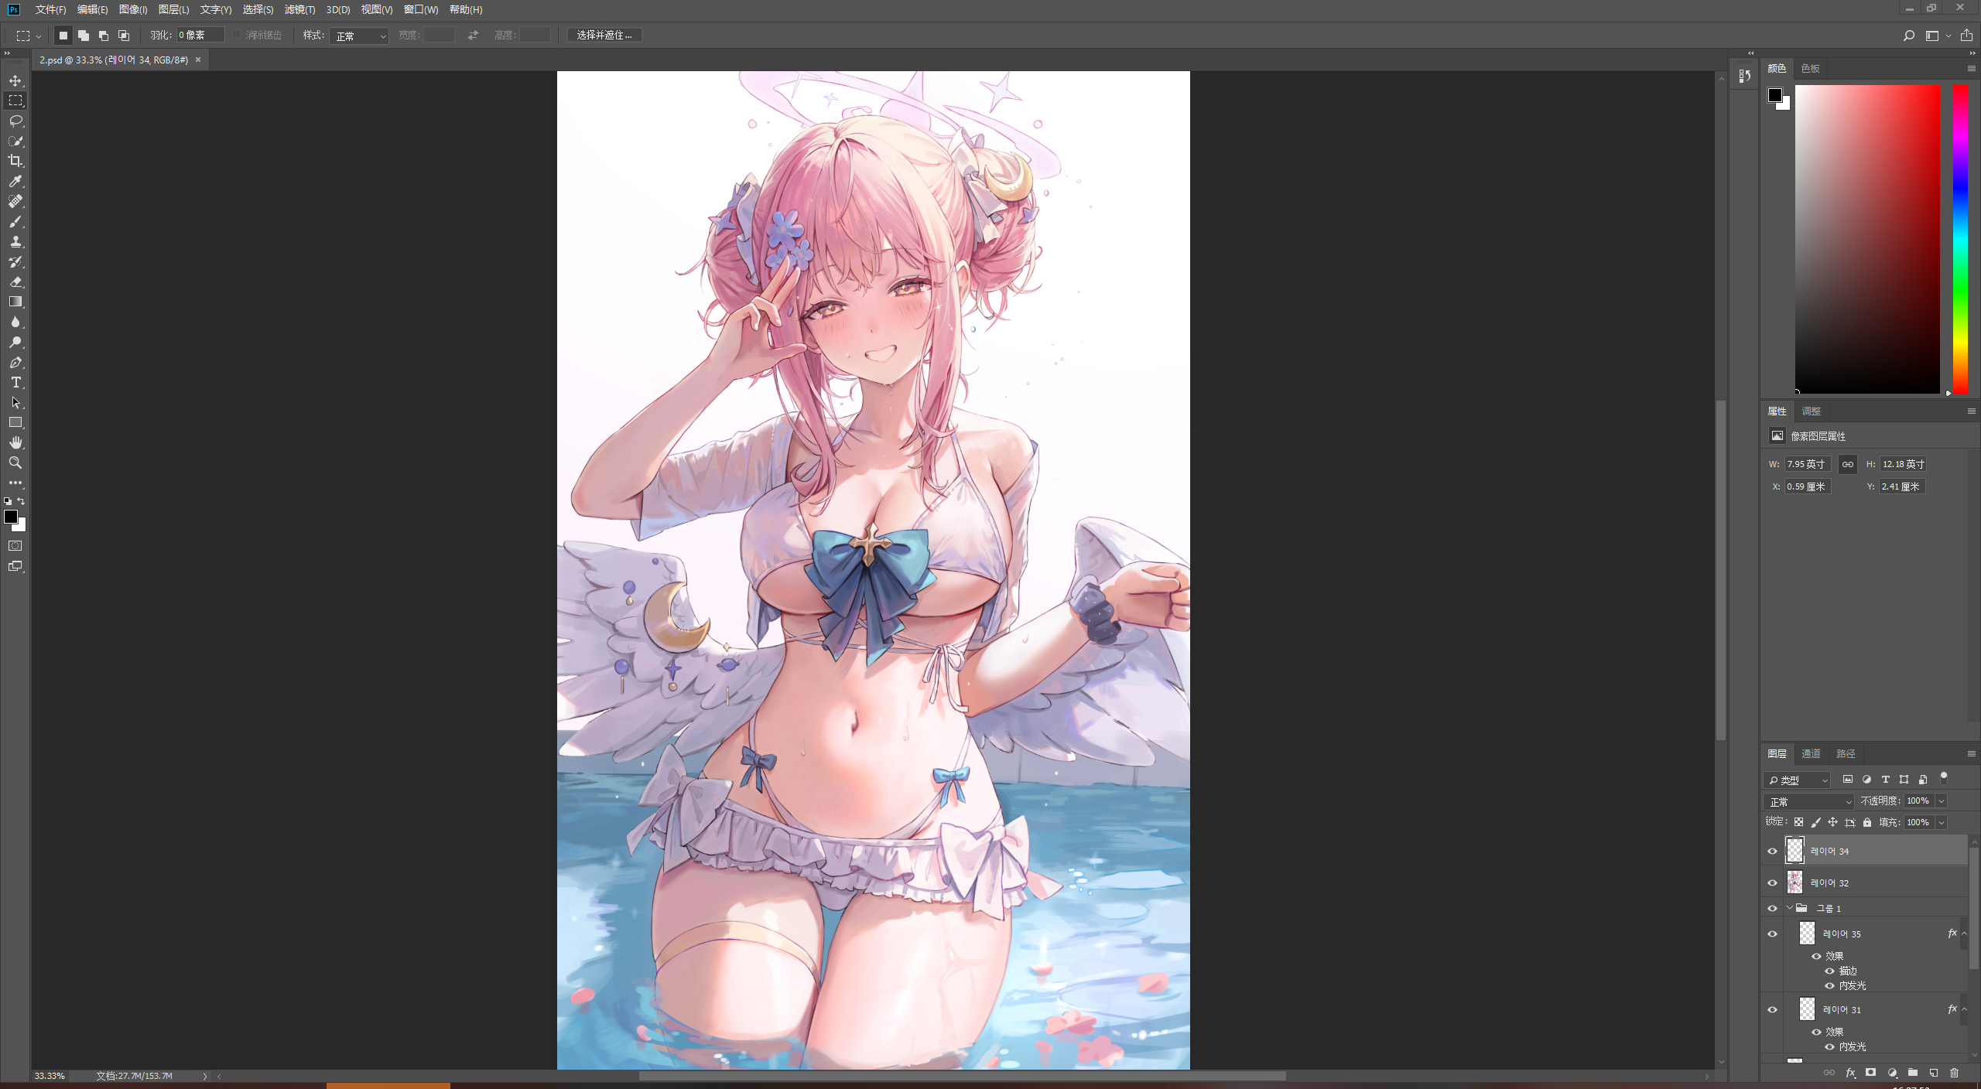Switch to the 通道 tab
This screenshot has height=1089, width=1981.
[x=1811, y=753]
